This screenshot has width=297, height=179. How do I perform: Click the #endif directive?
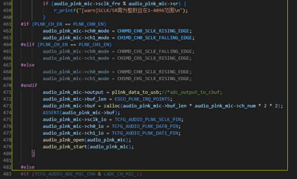(29, 86)
